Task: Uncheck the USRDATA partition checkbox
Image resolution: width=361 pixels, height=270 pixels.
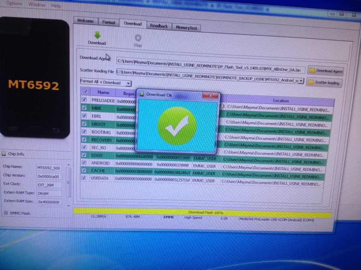Action: coord(84,178)
